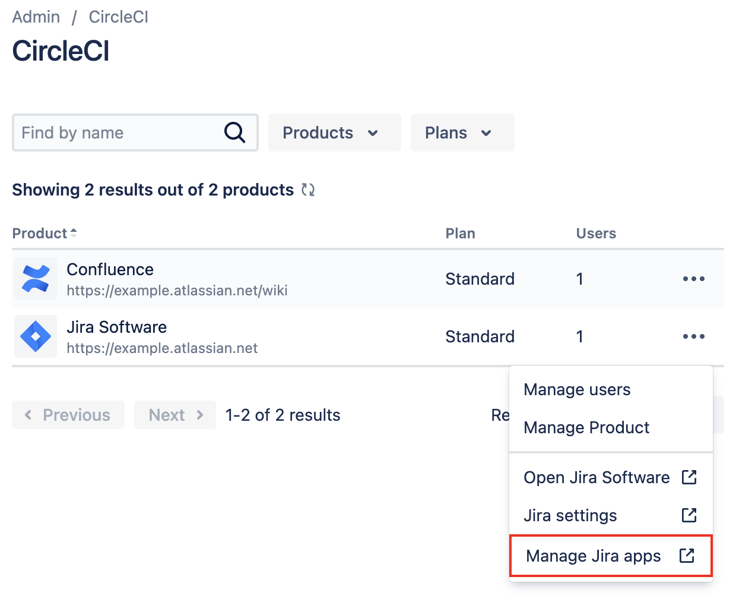
Task: Expand the Plans filter dropdown
Action: (462, 133)
